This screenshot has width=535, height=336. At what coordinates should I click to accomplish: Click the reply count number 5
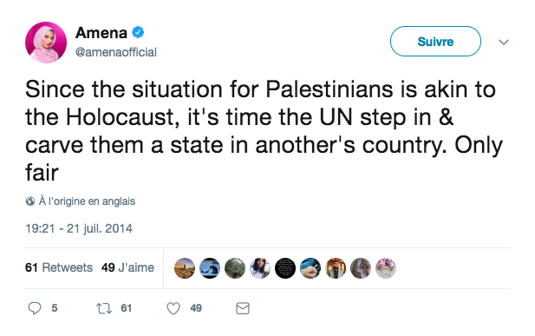55,308
